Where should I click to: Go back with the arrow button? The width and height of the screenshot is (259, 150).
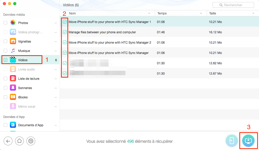8,141
